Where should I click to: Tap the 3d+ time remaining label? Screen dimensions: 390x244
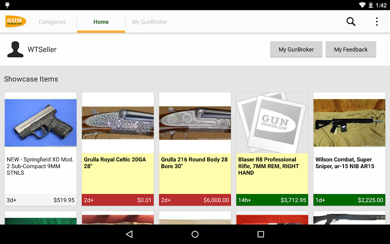click(11, 200)
